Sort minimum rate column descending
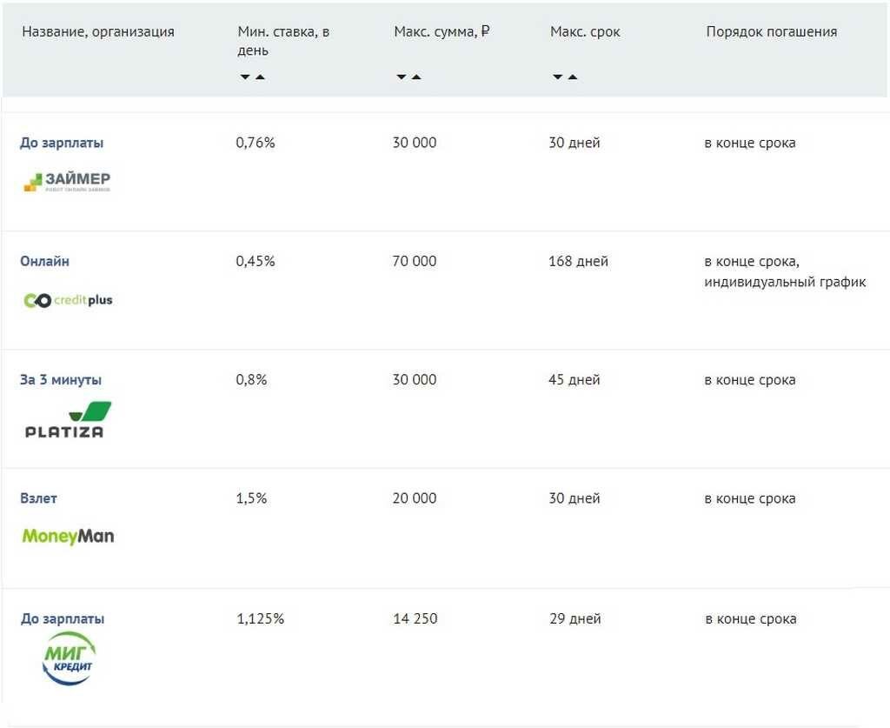Image resolution: width=890 pixels, height=728 pixels. (244, 77)
